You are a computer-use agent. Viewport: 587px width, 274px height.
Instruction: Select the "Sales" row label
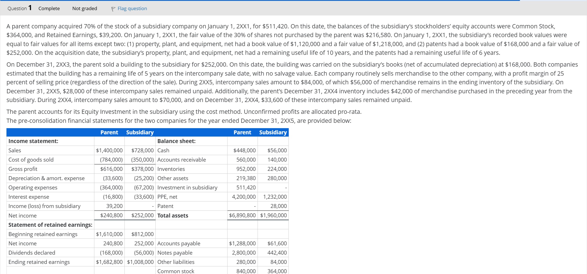[x=15, y=150]
